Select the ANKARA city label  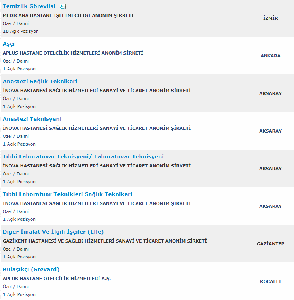coord(271,56)
